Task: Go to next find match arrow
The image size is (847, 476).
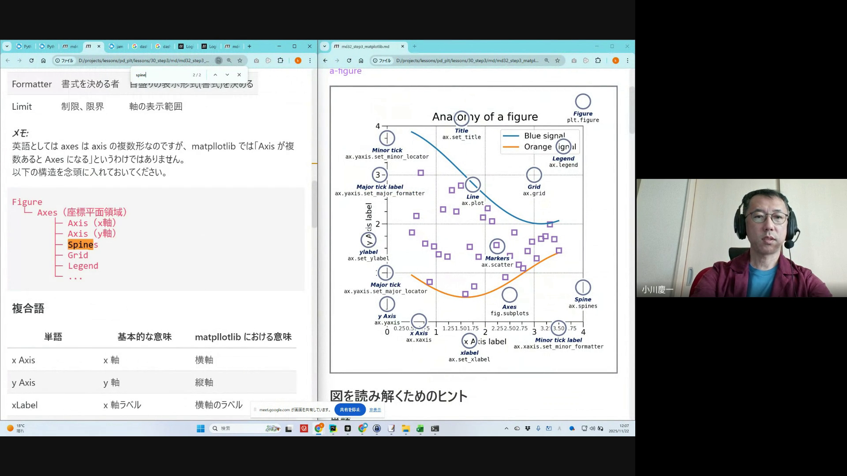Action: pyautogui.click(x=227, y=75)
